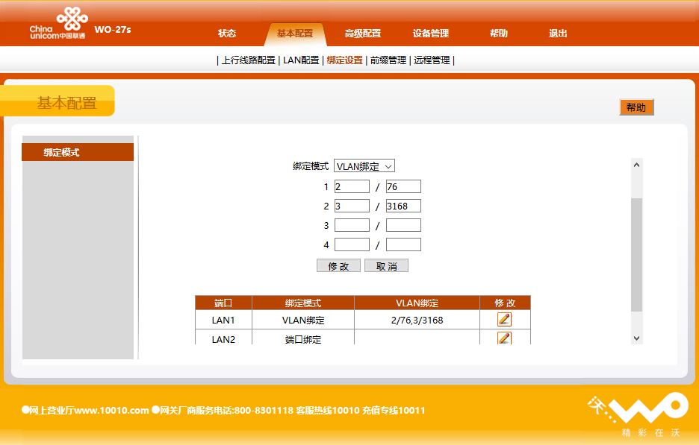699x445 pixels.
Task: Open the 帮助 top menu tab
Action: [498, 34]
